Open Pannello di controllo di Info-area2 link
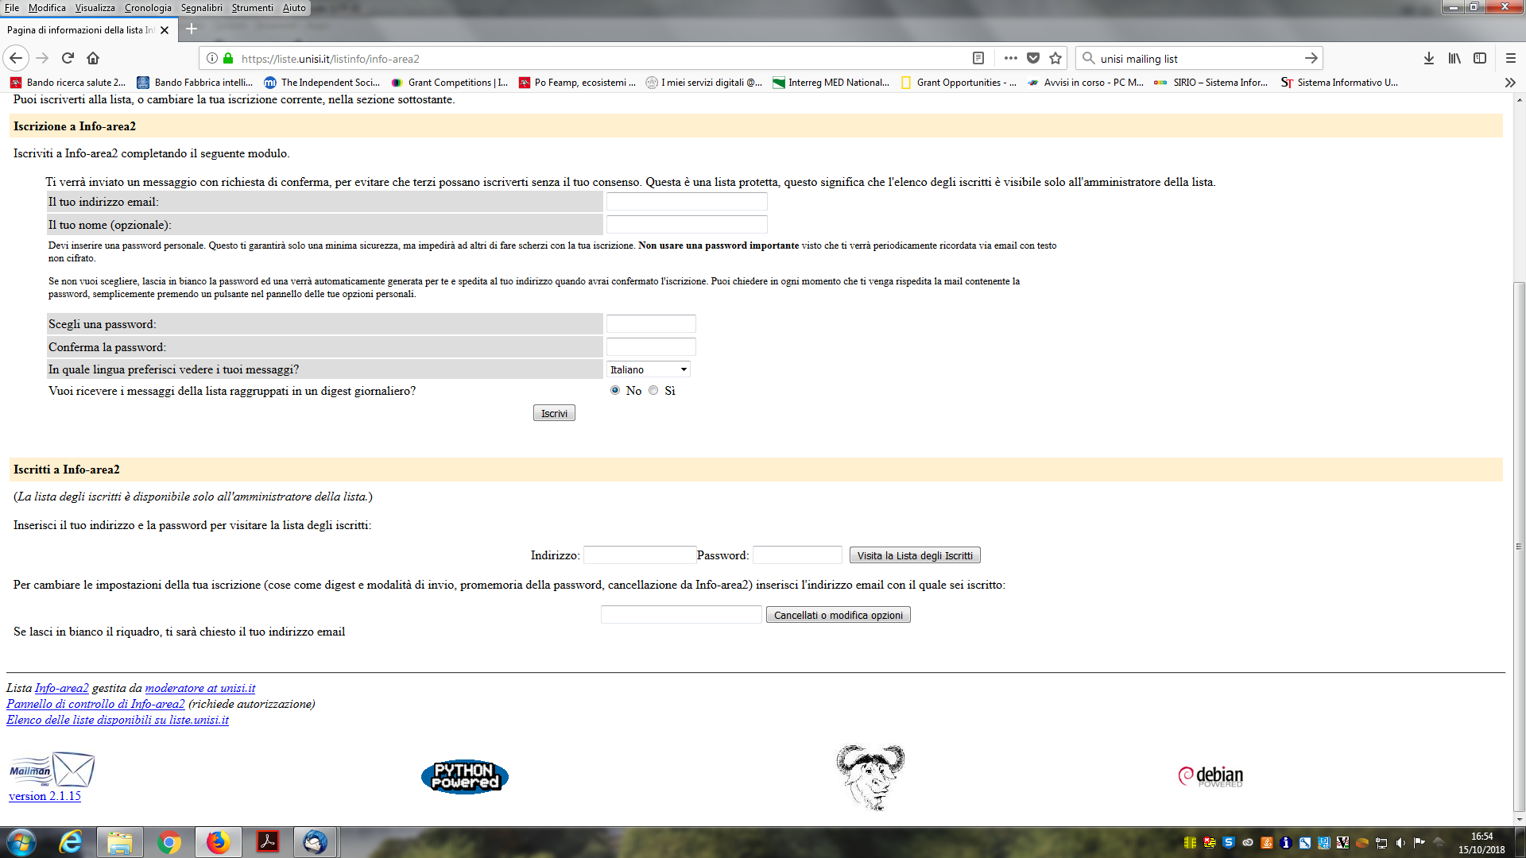 point(95,704)
